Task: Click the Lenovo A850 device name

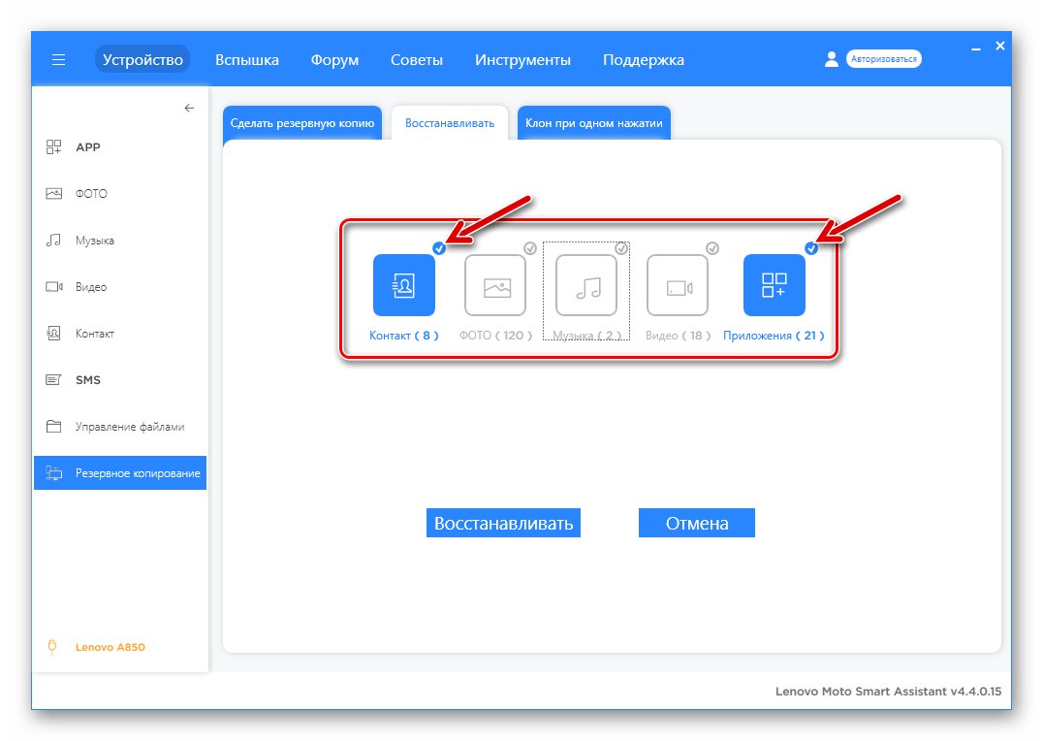Action: coord(111,647)
